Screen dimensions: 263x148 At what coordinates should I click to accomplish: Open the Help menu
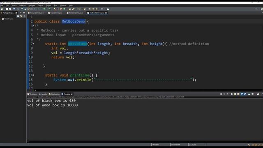pyautogui.click(x=71, y=5)
